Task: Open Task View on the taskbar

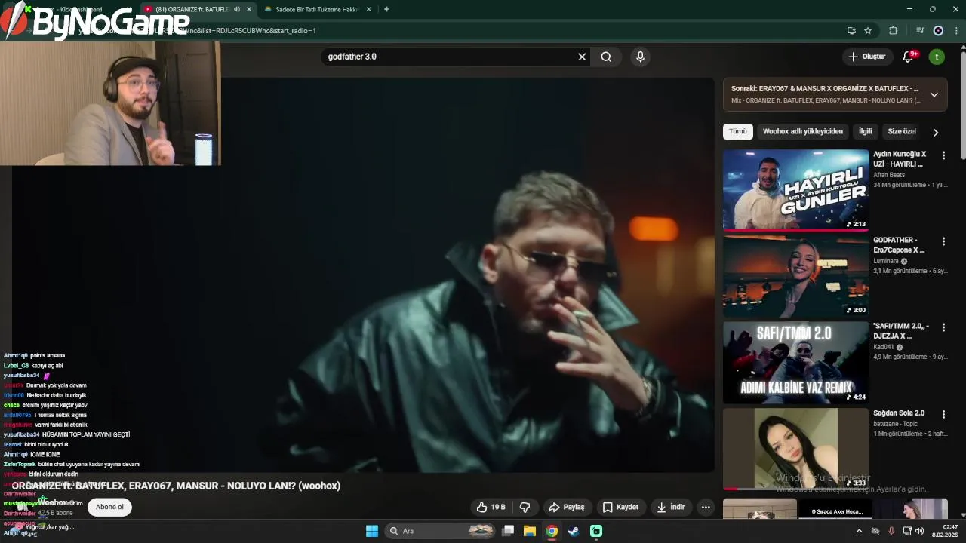Action: click(508, 531)
